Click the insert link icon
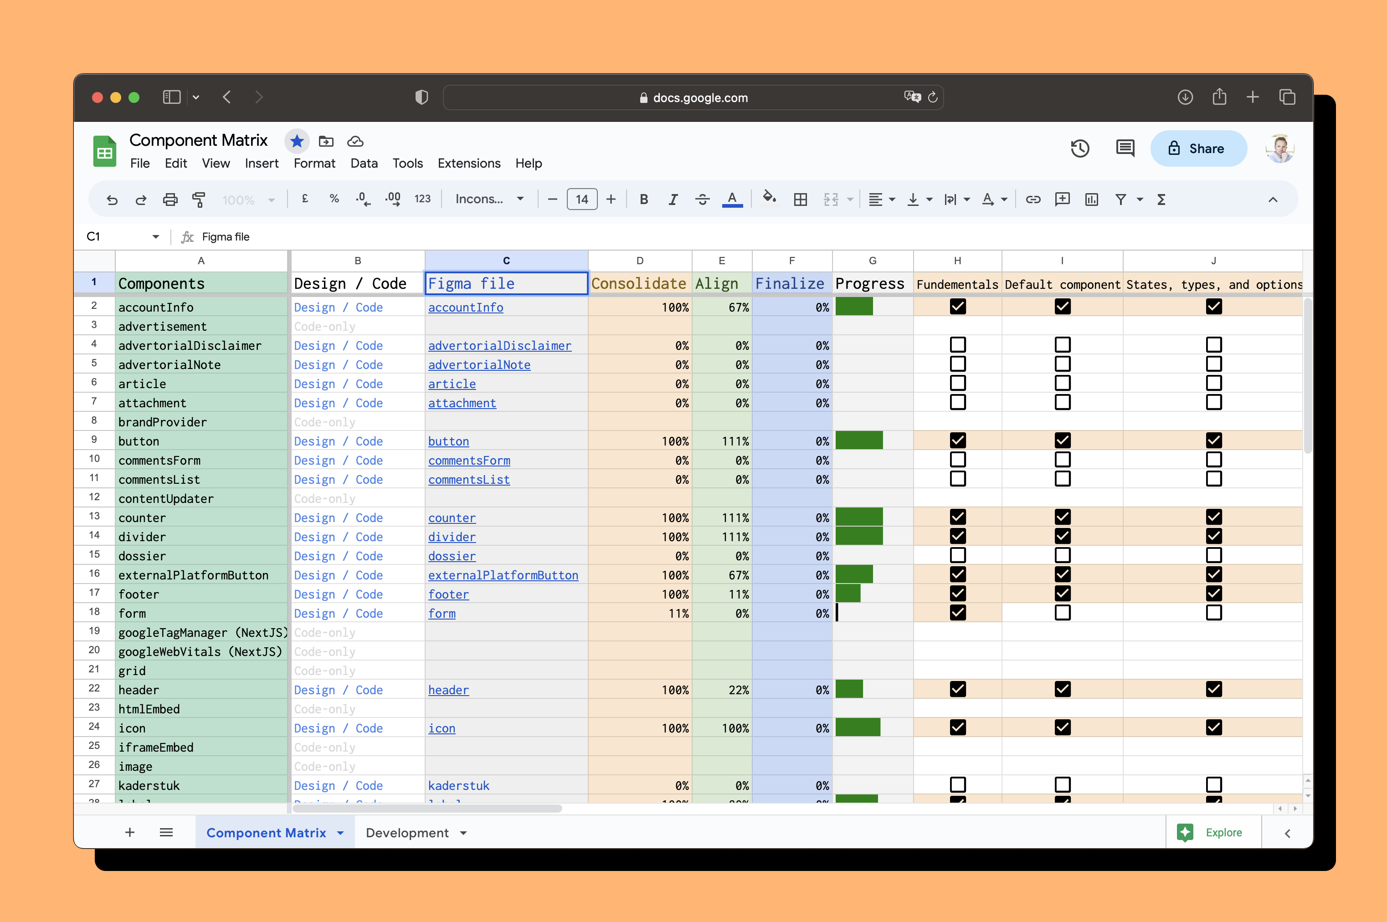The width and height of the screenshot is (1387, 922). coord(1033,200)
